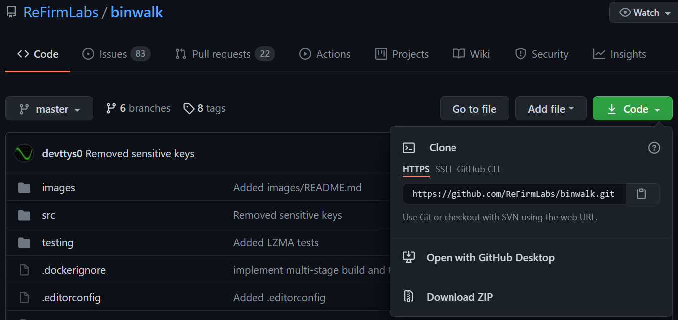Click the clone help question-mark icon

(654, 148)
